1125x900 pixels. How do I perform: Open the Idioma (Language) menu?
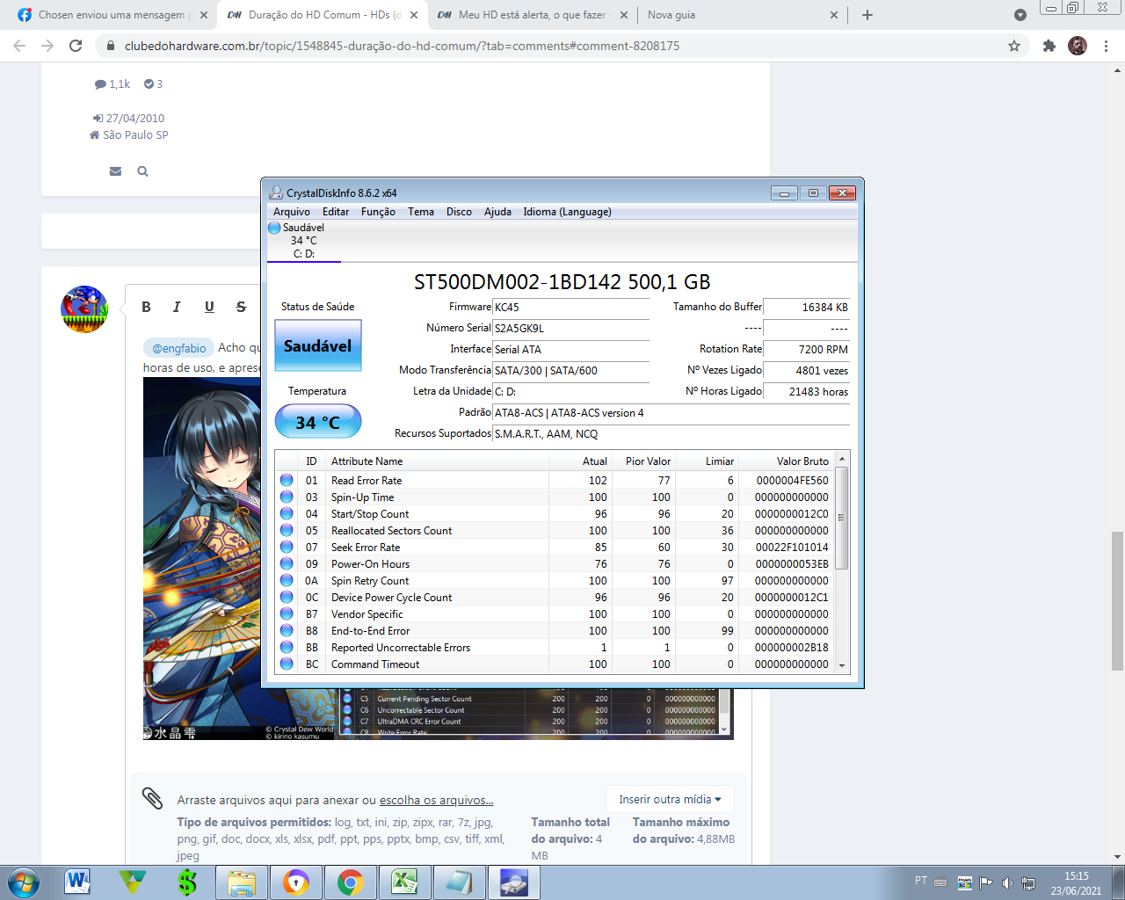pyautogui.click(x=567, y=212)
